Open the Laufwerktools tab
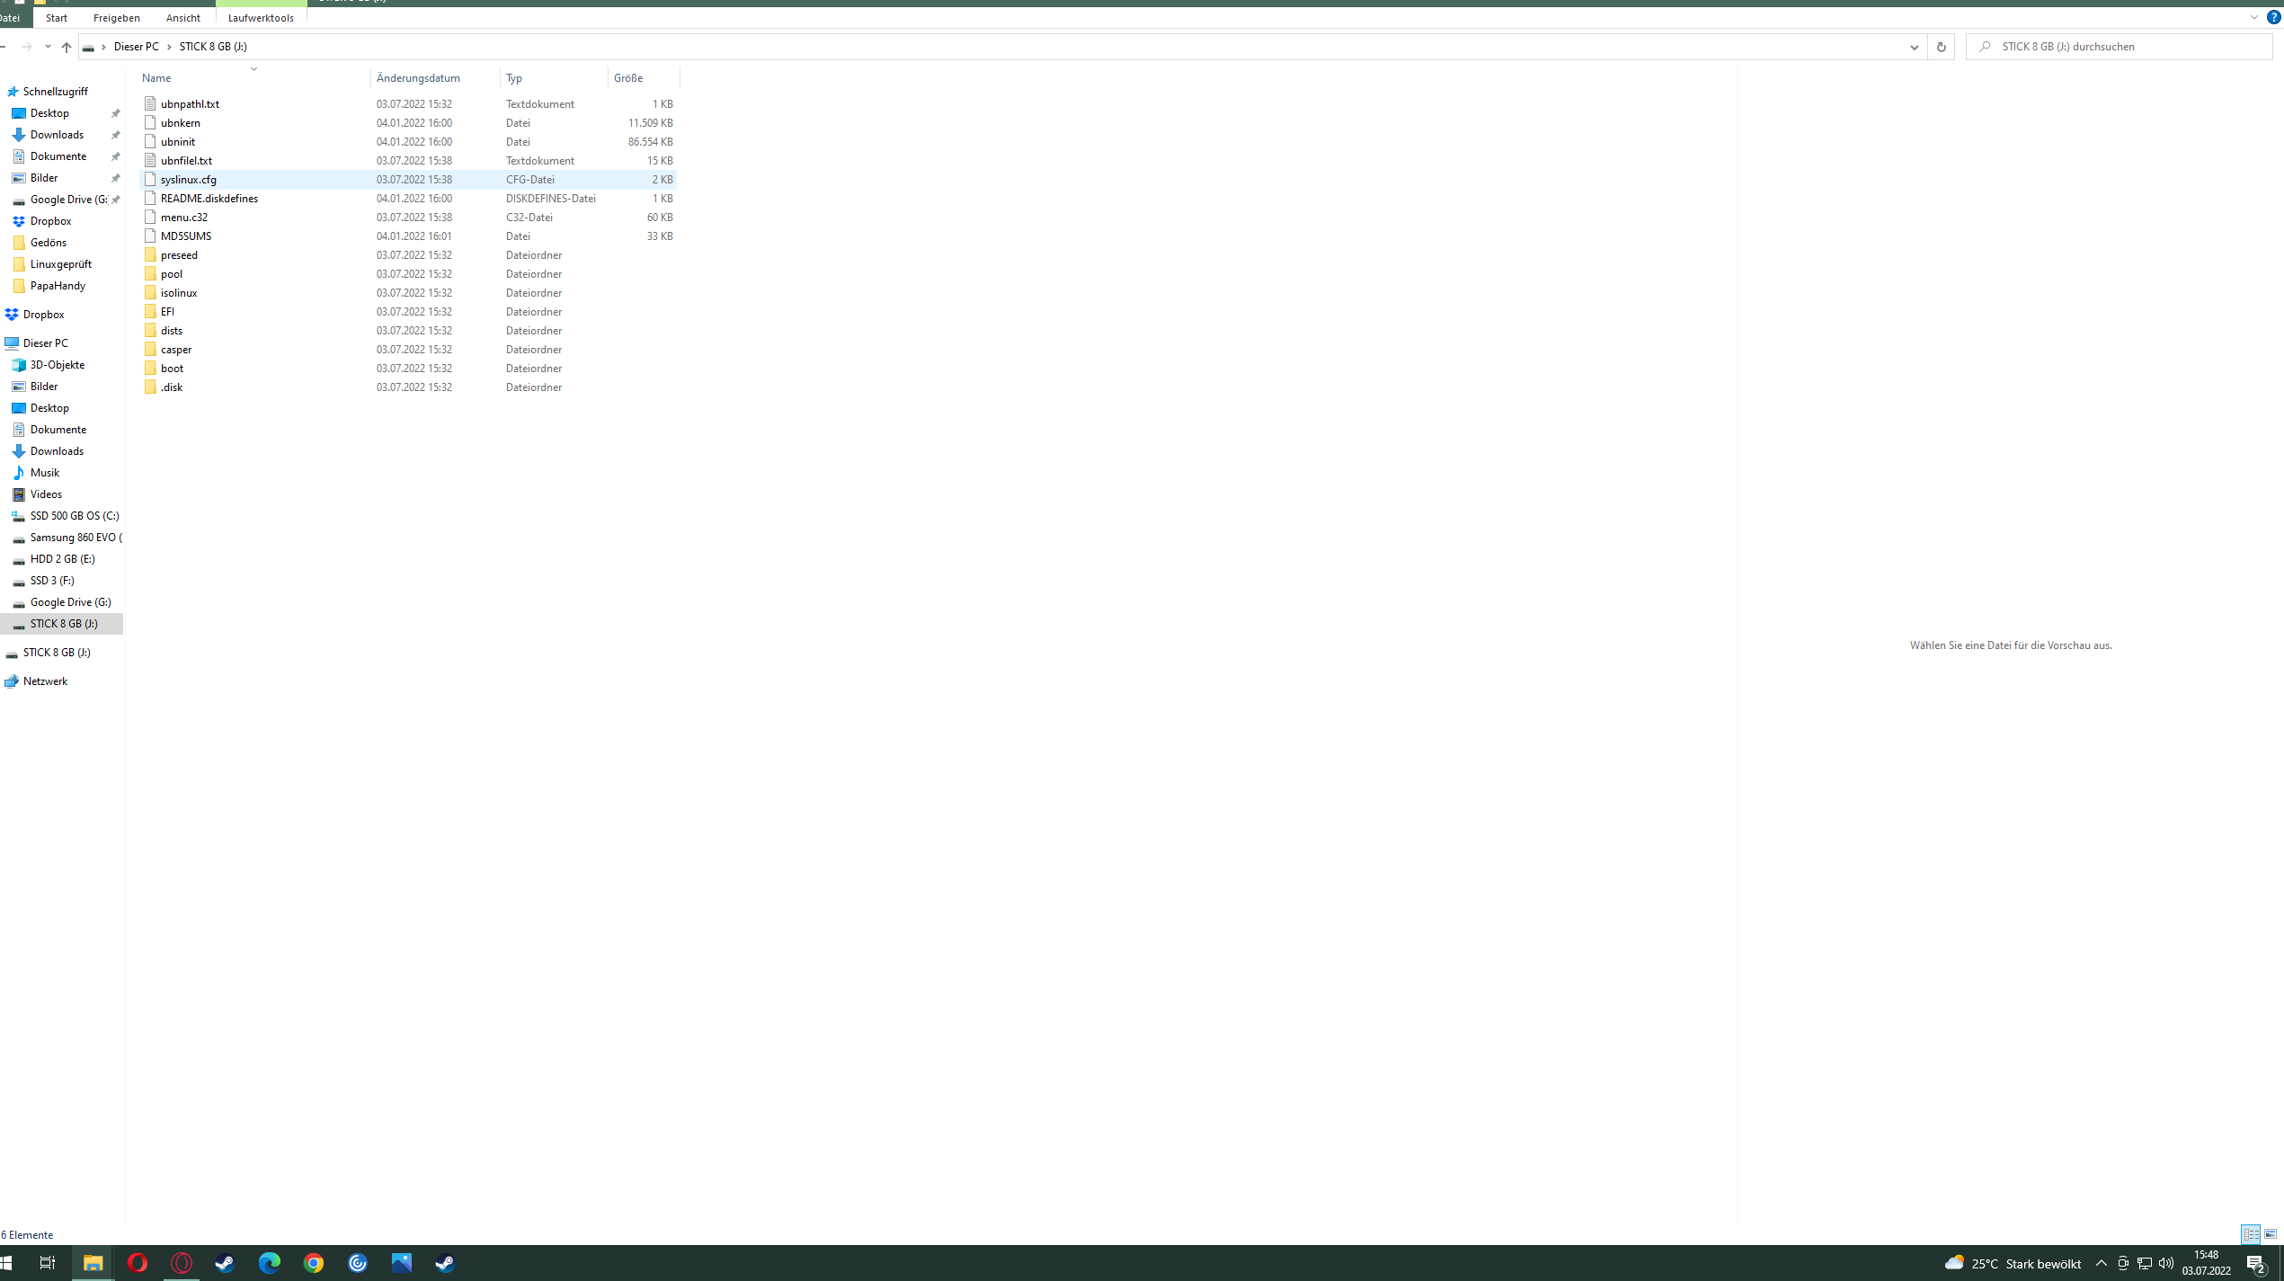 point(261,18)
